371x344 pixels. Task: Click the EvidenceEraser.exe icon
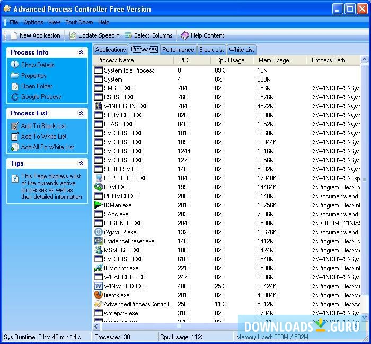(x=98, y=241)
